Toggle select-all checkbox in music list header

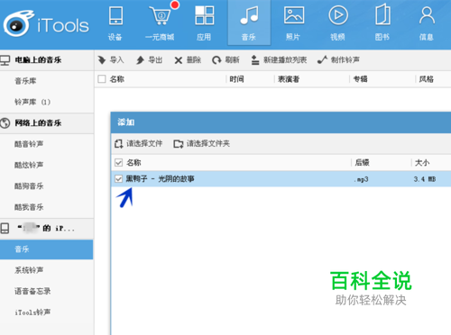[102, 79]
